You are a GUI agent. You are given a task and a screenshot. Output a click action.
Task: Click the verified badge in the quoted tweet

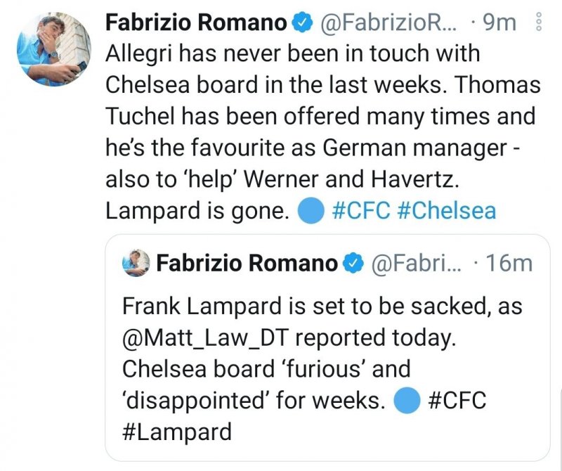point(352,264)
